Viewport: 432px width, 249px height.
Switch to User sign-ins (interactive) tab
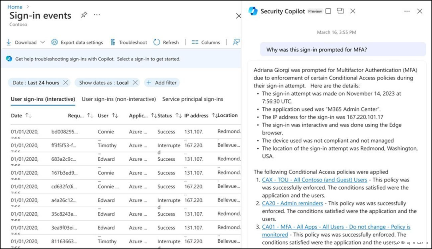[43, 99]
